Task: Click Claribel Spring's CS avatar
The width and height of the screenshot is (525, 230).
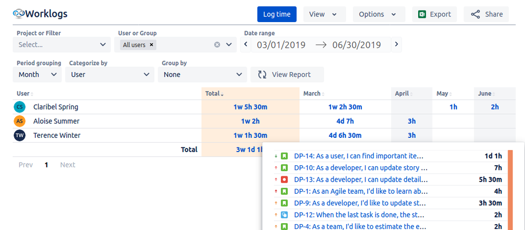Action: click(19, 107)
